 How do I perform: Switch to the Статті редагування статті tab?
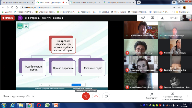pyautogui.click(x=119, y=3)
